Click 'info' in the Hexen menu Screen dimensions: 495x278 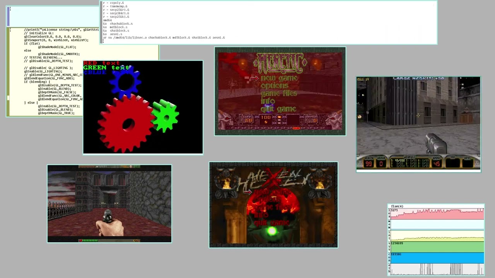261,215
